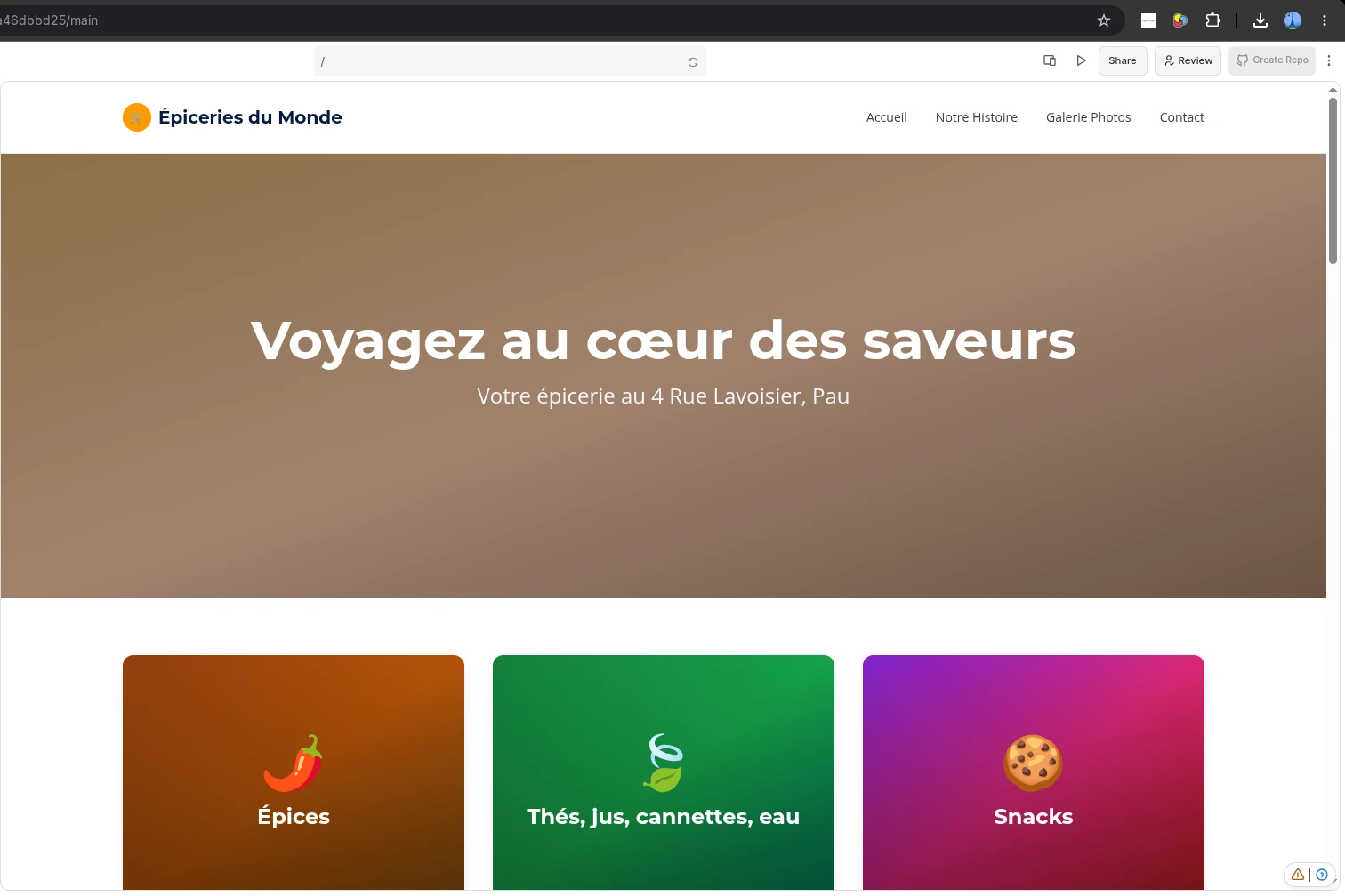Open the Contact nav link
This screenshot has height=896, width=1345.
tap(1182, 117)
